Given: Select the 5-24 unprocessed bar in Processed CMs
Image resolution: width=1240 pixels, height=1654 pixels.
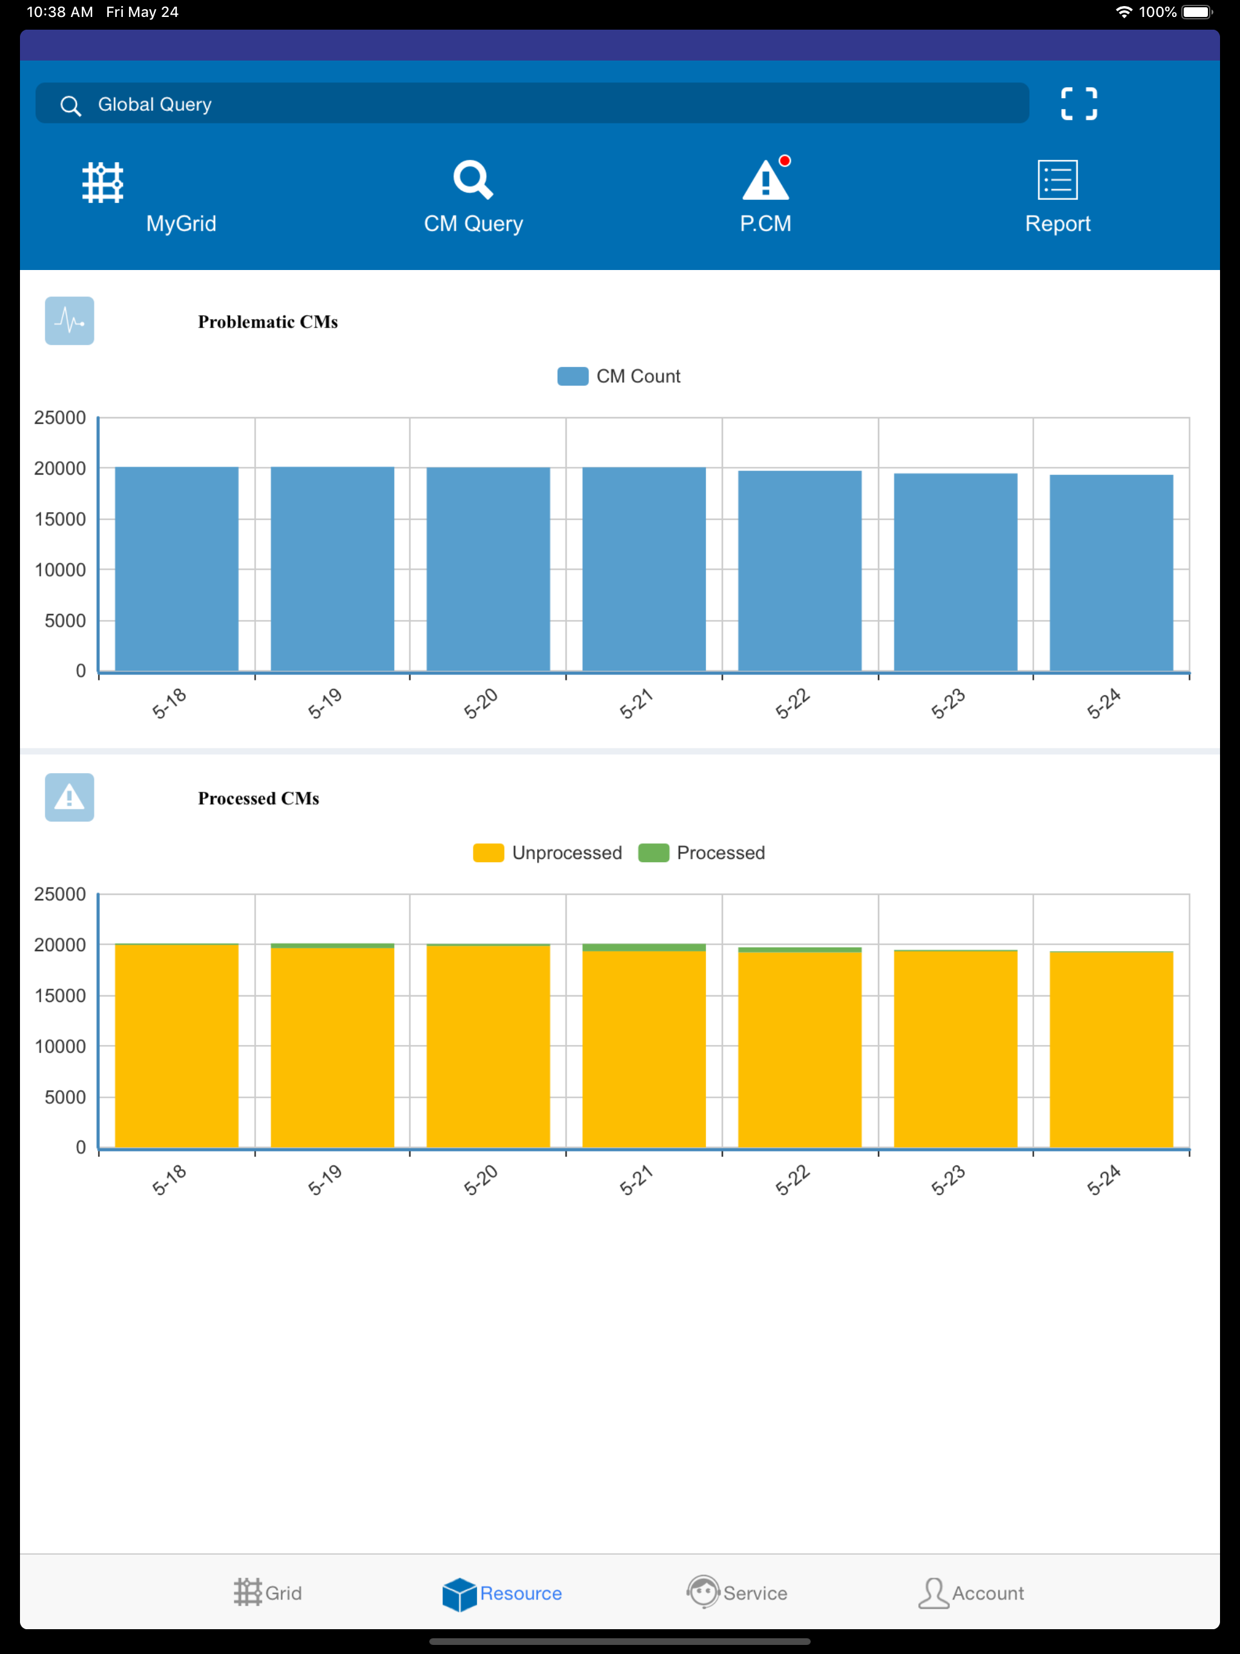Looking at the screenshot, I should [1112, 1050].
